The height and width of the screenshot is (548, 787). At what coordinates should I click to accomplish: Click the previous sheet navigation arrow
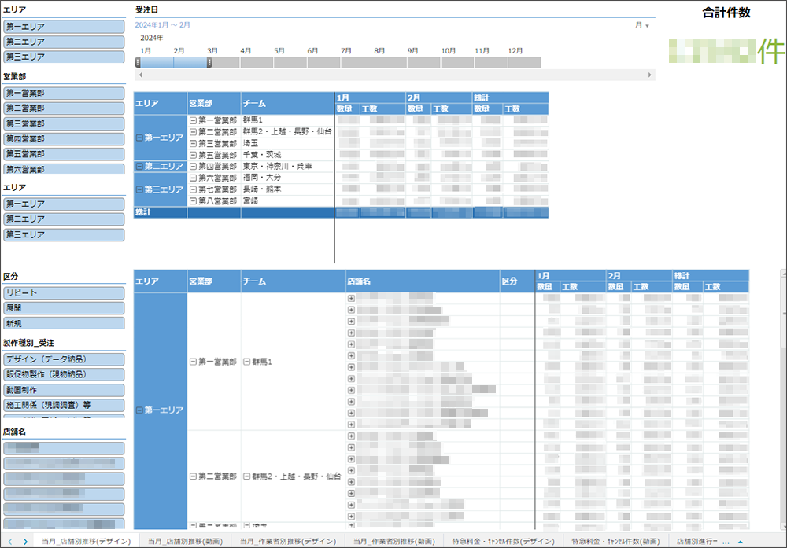10,542
